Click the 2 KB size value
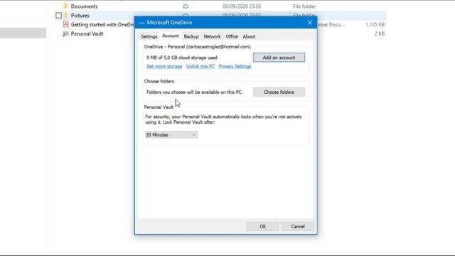This screenshot has width=455, height=256. pyautogui.click(x=379, y=34)
